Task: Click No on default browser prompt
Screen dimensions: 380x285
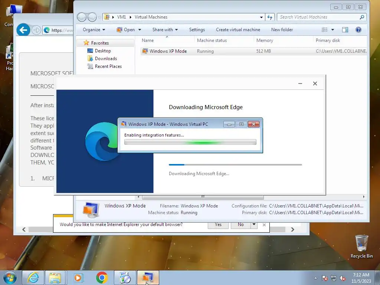Action: (x=240, y=225)
